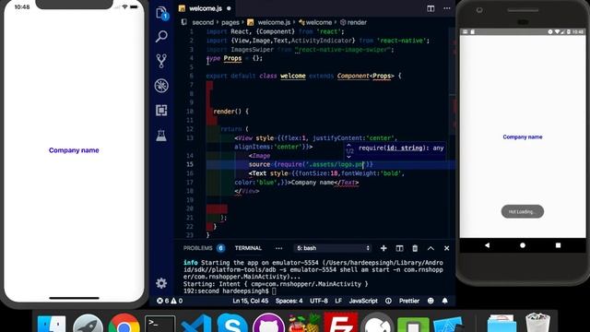Click the 'render' breadcrumb segment
This screenshot has width=590, height=332.
click(357, 22)
